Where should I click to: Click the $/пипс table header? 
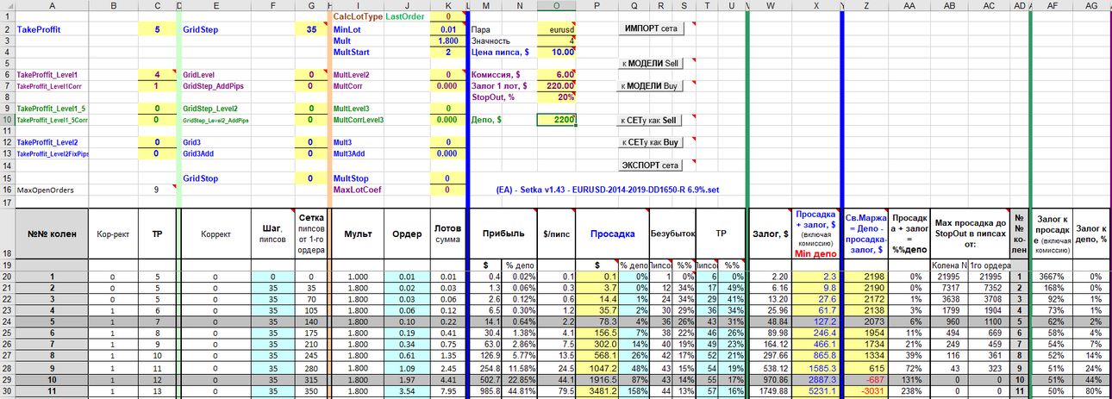[556, 233]
